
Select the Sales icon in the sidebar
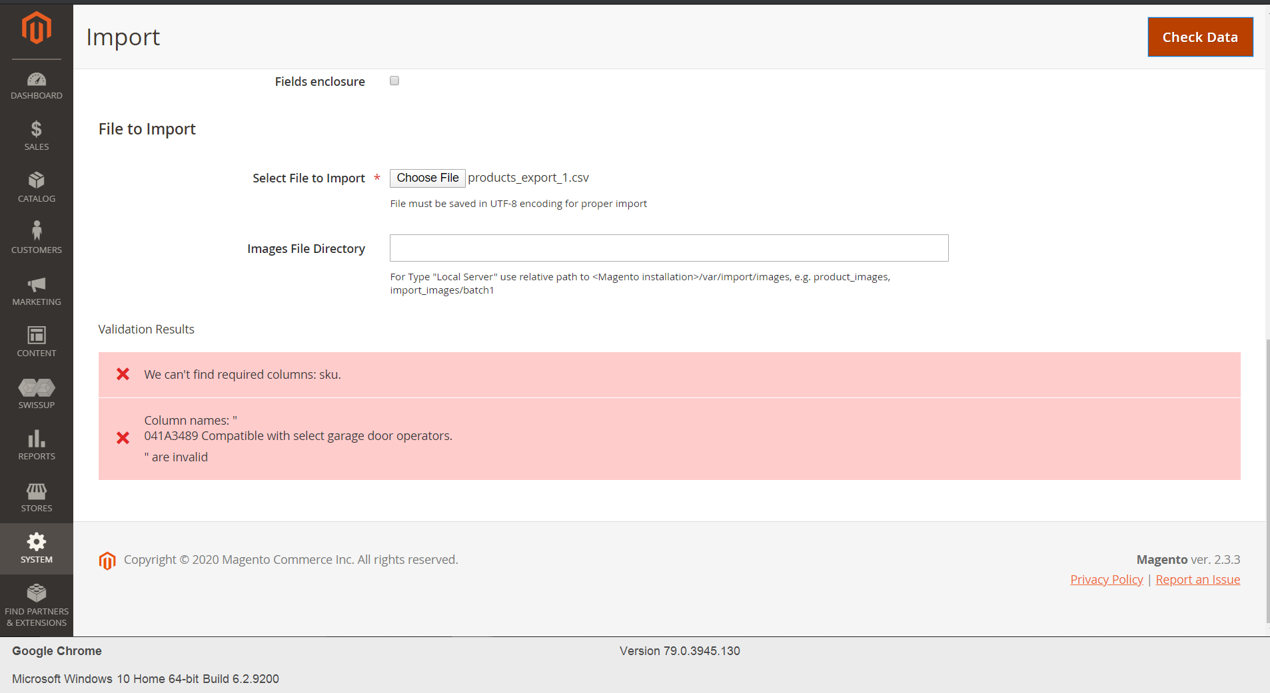37,134
